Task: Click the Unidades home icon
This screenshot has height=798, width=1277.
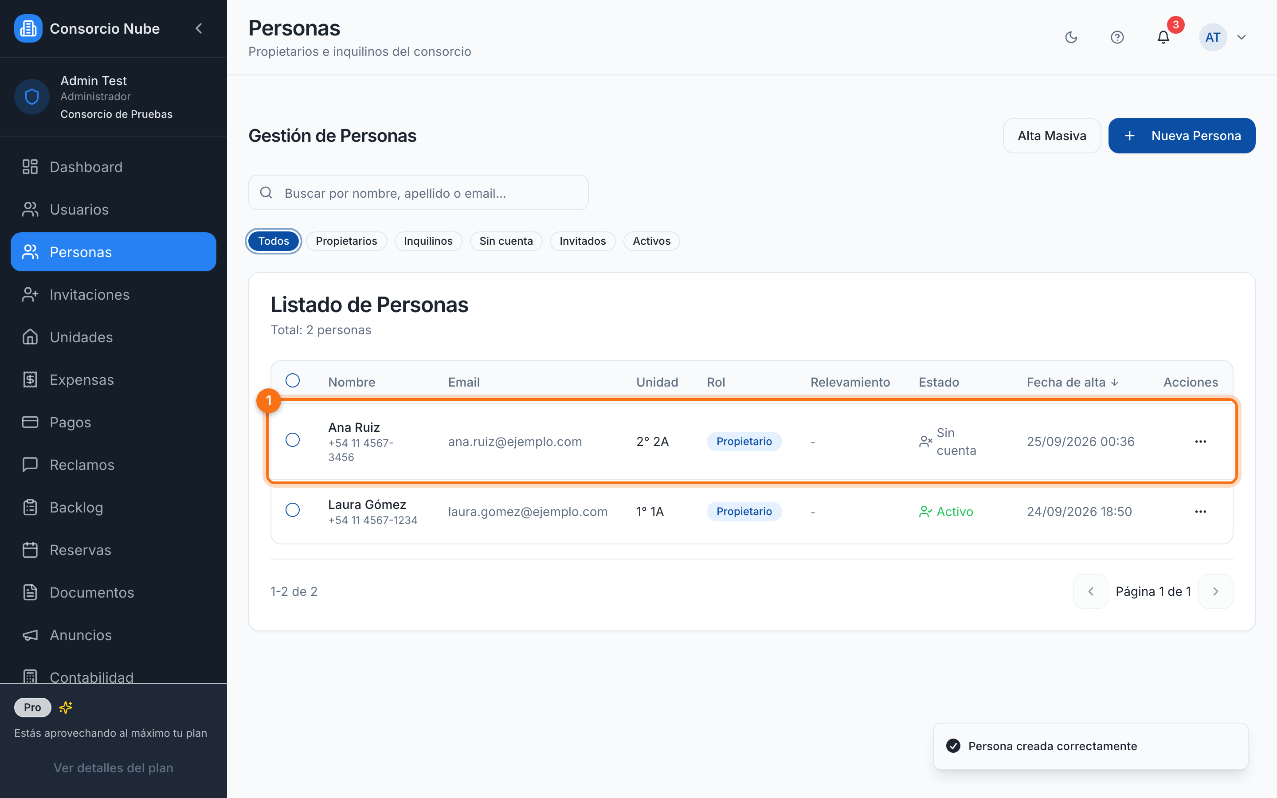Action: [30, 337]
